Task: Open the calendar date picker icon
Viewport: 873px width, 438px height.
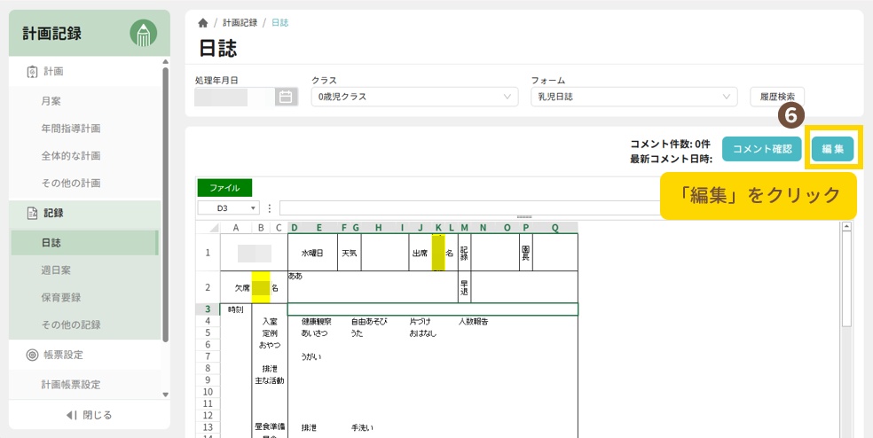Action: click(x=285, y=97)
